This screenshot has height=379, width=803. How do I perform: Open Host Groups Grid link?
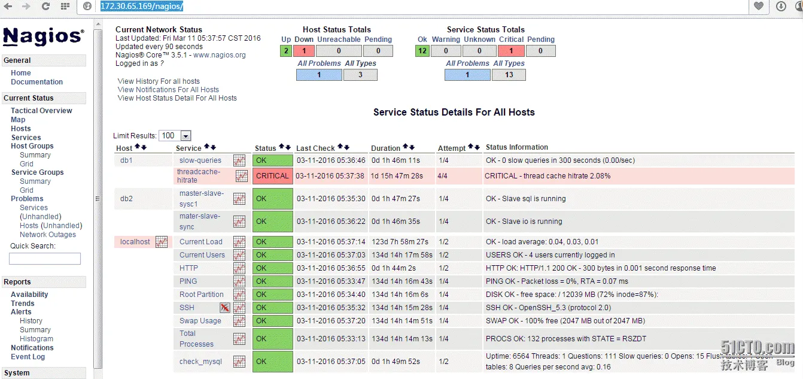pyautogui.click(x=26, y=164)
